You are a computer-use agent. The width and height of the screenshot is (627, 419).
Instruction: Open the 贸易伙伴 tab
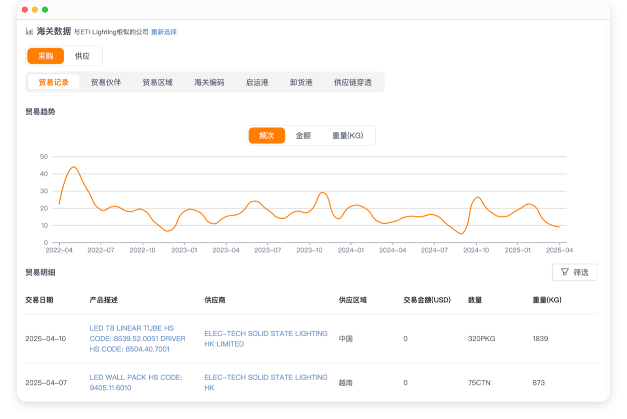(x=105, y=82)
